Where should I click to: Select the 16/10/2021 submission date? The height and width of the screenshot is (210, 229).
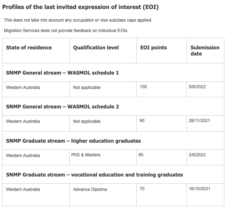[200, 189]
